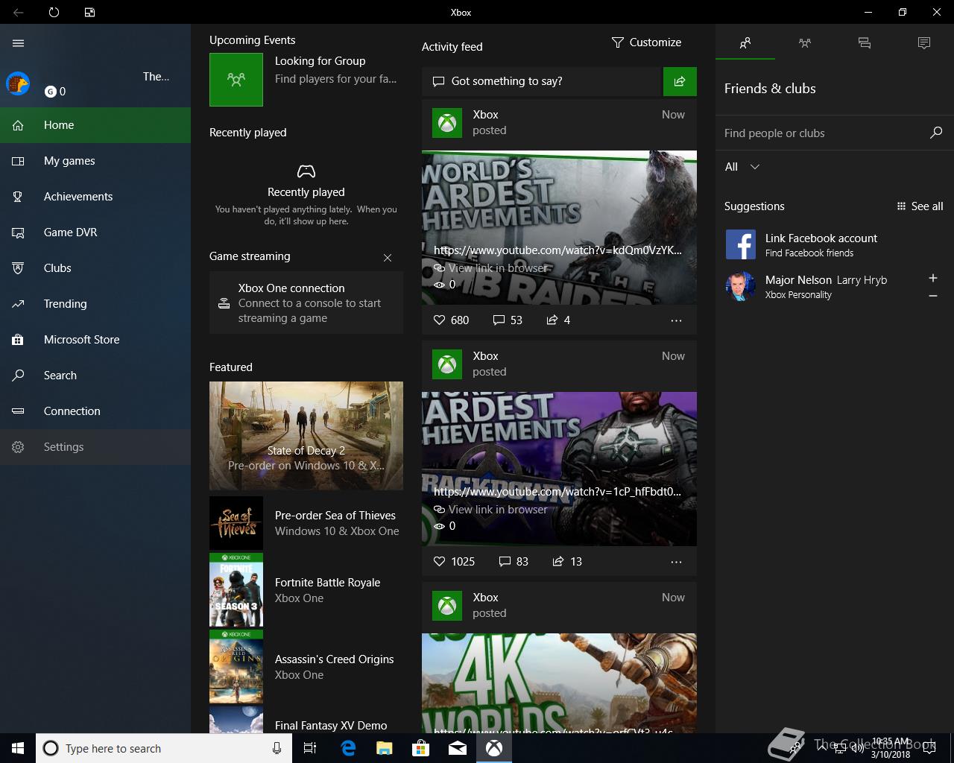Open more options for the 680-like post

676,320
